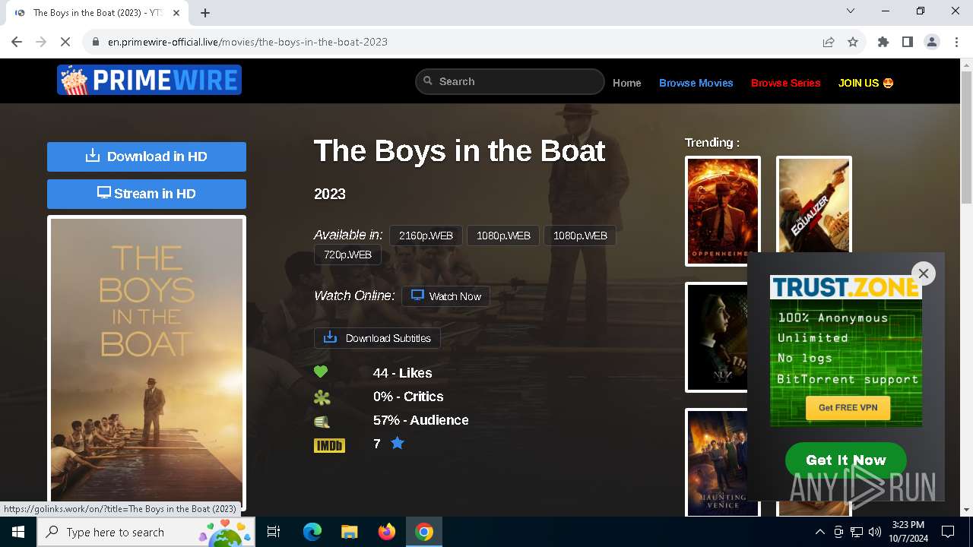Click the green heart Likes icon
The height and width of the screenshot is (547, 973).
point(321,372)
